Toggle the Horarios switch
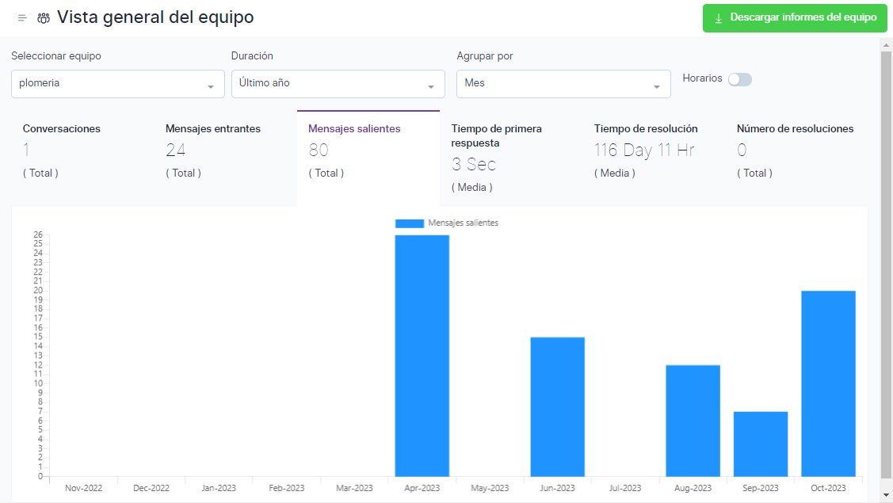This screenshot has width=893, height=503. 739,79
